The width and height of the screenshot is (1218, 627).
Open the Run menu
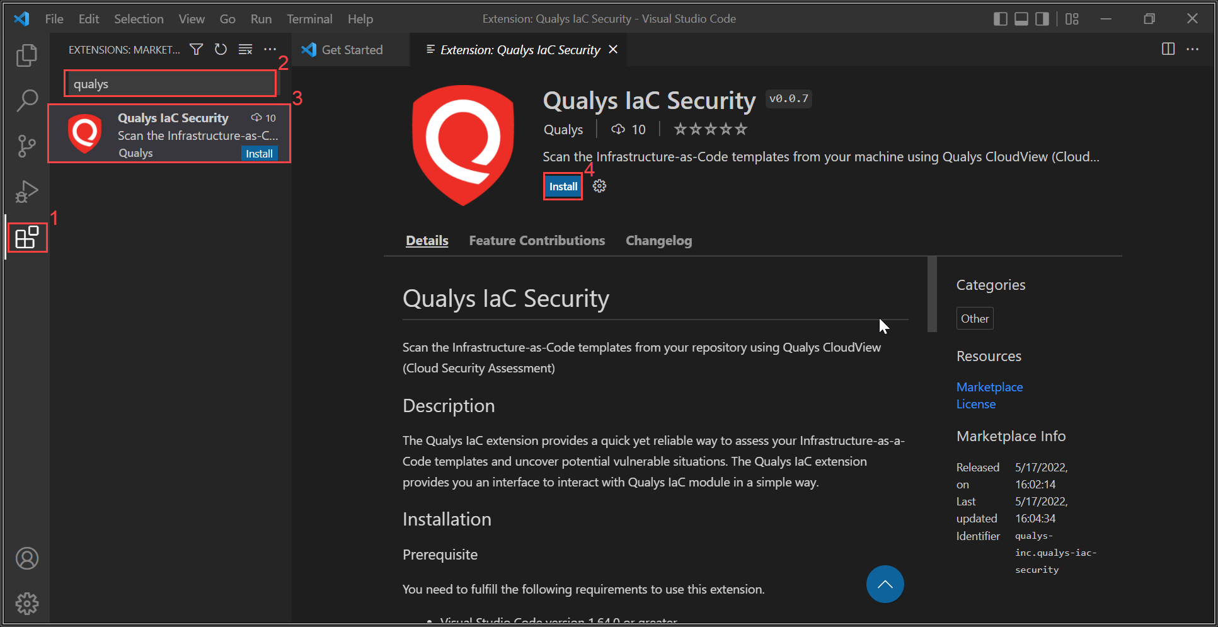(x=261, y=19)
